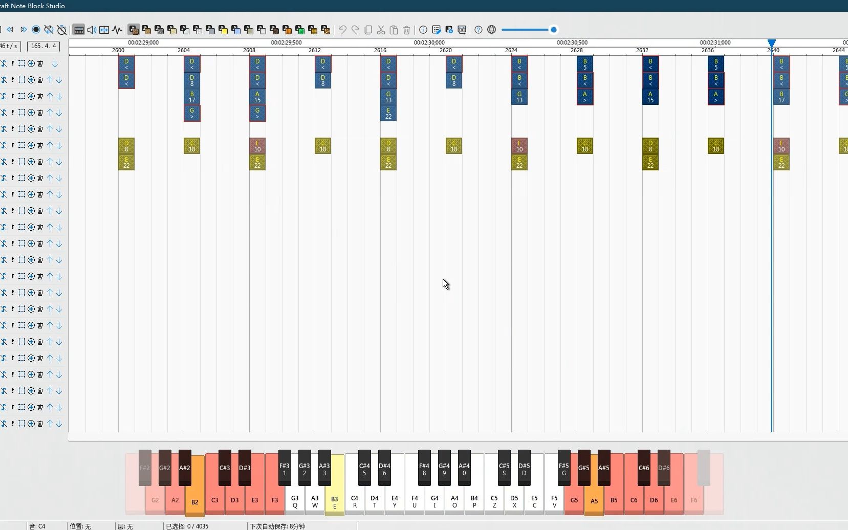The image size is (848, 530).
Task: Select the Bass Drum instrument icon
Action: click(x=159, y=30)
